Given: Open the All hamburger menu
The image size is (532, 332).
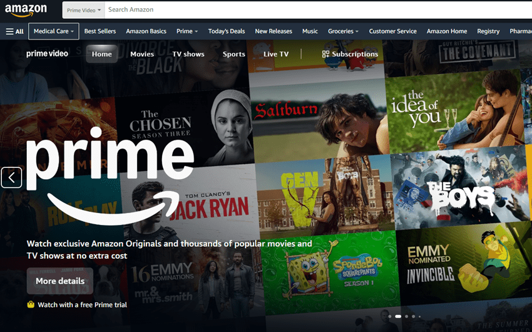Looking at the screenshot, I should 14,31.
